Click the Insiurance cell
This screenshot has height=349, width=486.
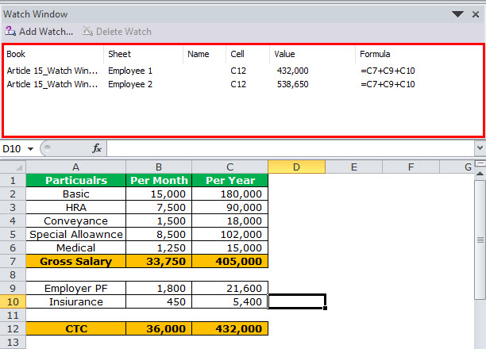pos(76,301)
